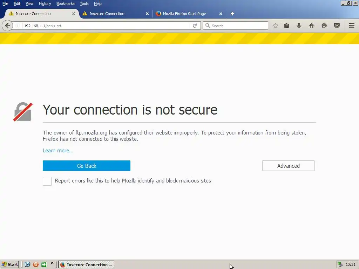Click the blue Go Back button
Screen dimensions: 359x269
click(x=87, y=166)
